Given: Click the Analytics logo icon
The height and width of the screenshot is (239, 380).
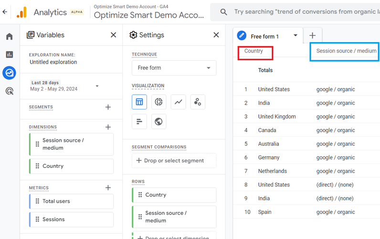Looking at the screenshot, I should click(x=21, y=12).
